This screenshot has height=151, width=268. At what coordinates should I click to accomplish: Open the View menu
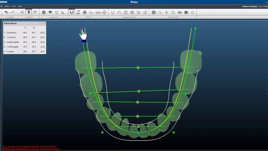[x=7, y=6]
